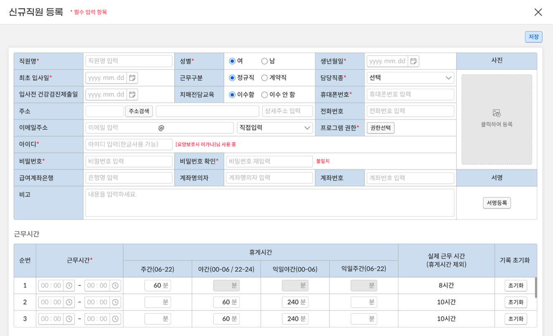Click the 주소검색 button
Viewport: 553px width, 336px height.
point(139,111)
